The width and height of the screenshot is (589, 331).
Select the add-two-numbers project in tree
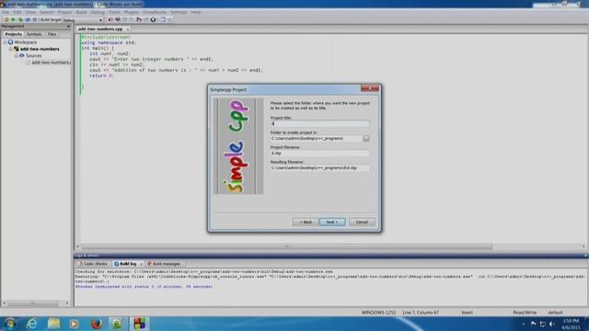[x=40, y=49]
